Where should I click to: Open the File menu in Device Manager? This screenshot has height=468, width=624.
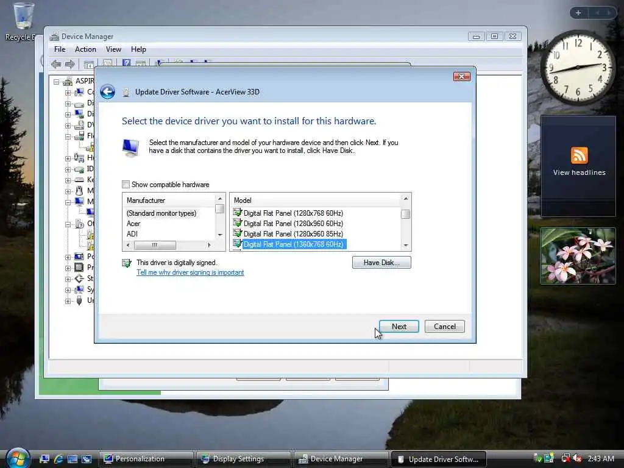(60, 49)
